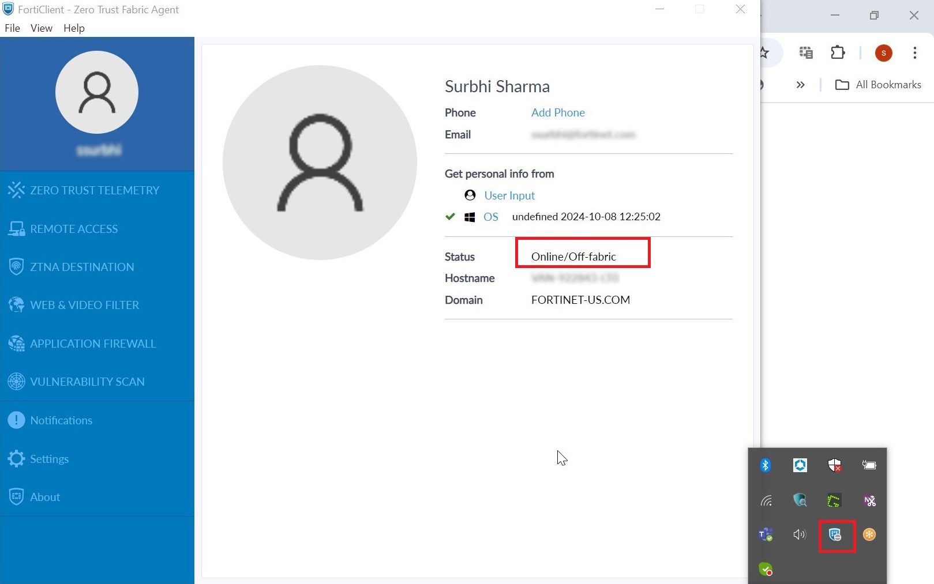Start a Vulnerability Scan from the sidebar
This screenshot has width=934, height=584.
coord(87,381)
